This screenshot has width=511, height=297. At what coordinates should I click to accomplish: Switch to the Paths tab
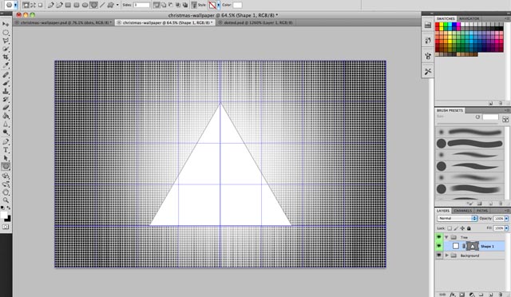click(x=482, y=211)
